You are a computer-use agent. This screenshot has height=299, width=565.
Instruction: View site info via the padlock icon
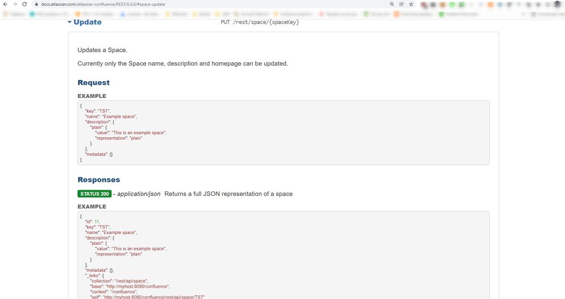click(36, 5)
